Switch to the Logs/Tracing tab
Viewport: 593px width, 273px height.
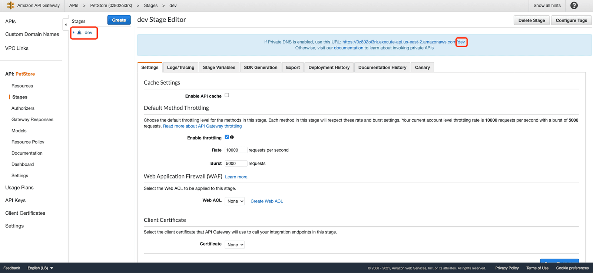pyautogui.click(x=180, y=68)
